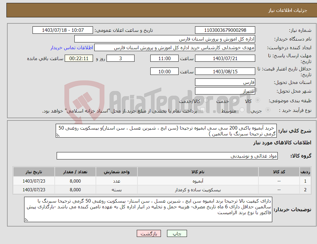Click the آبمیوه item name cell
This screenshot has width=317, height=244.
198,181
